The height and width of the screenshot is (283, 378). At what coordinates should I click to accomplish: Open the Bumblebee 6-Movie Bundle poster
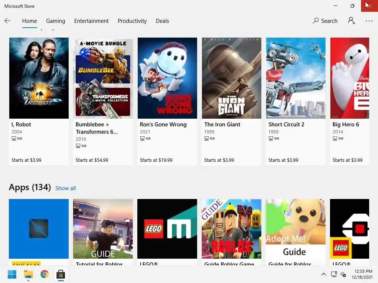click(103, 78)
